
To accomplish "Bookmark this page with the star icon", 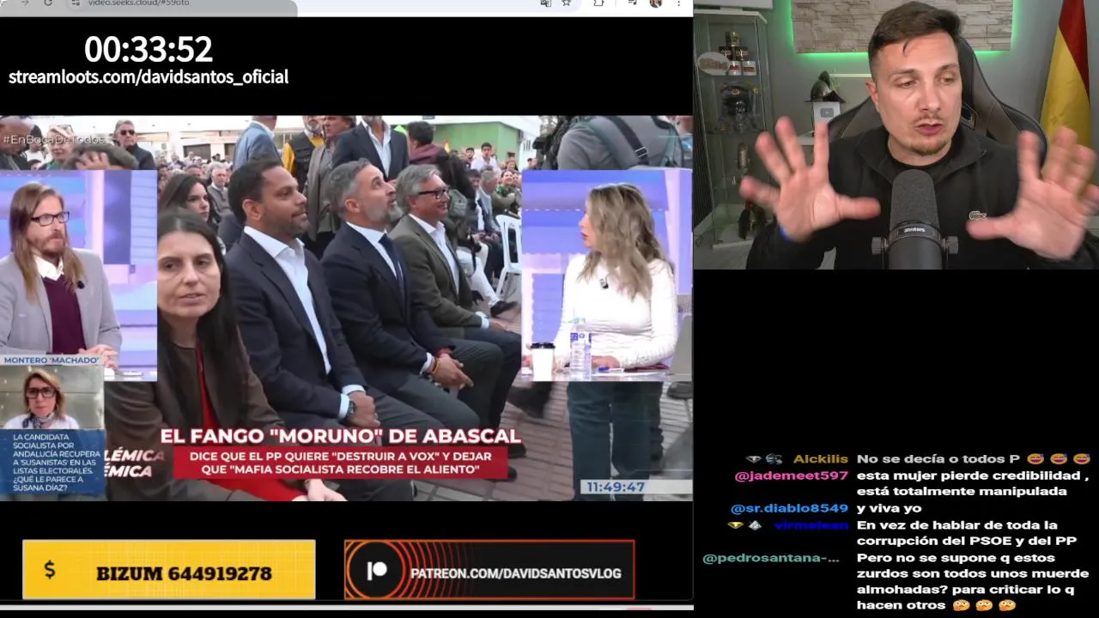I will (566, 3).
